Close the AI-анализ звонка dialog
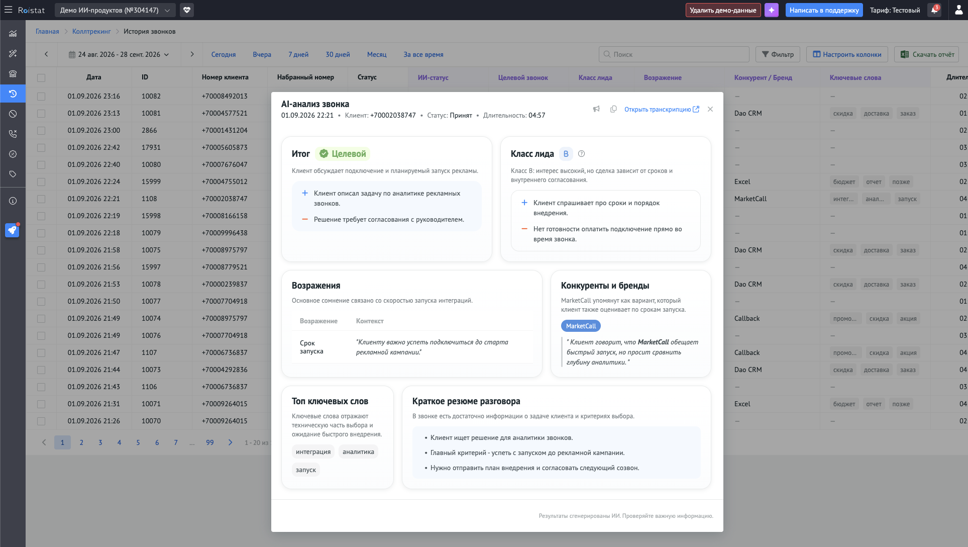 pos(710,109)
